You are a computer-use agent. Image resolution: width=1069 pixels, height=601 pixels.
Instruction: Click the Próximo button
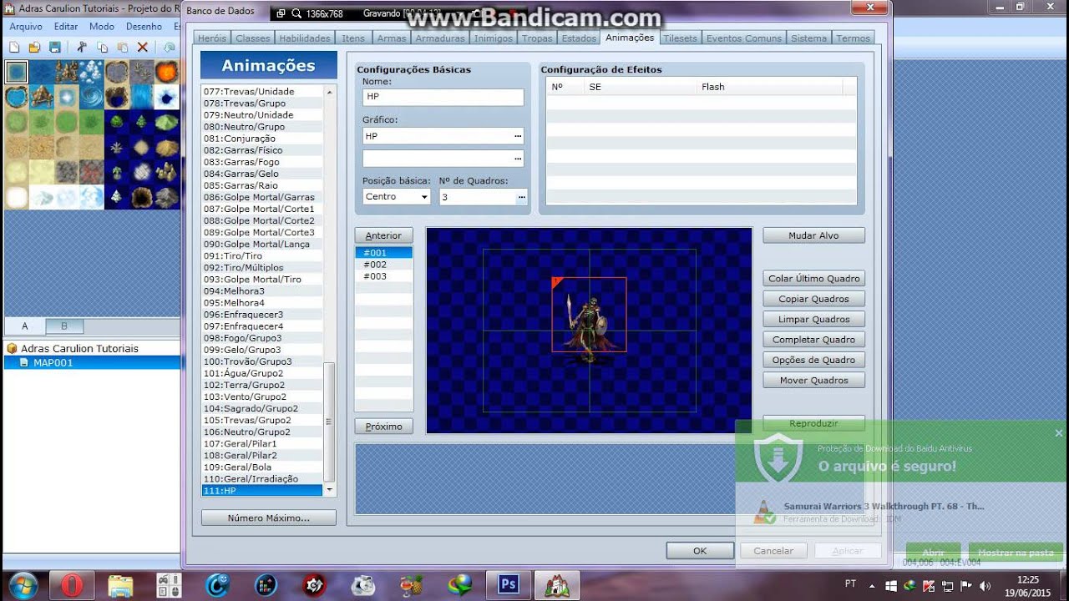click(383, 427)
